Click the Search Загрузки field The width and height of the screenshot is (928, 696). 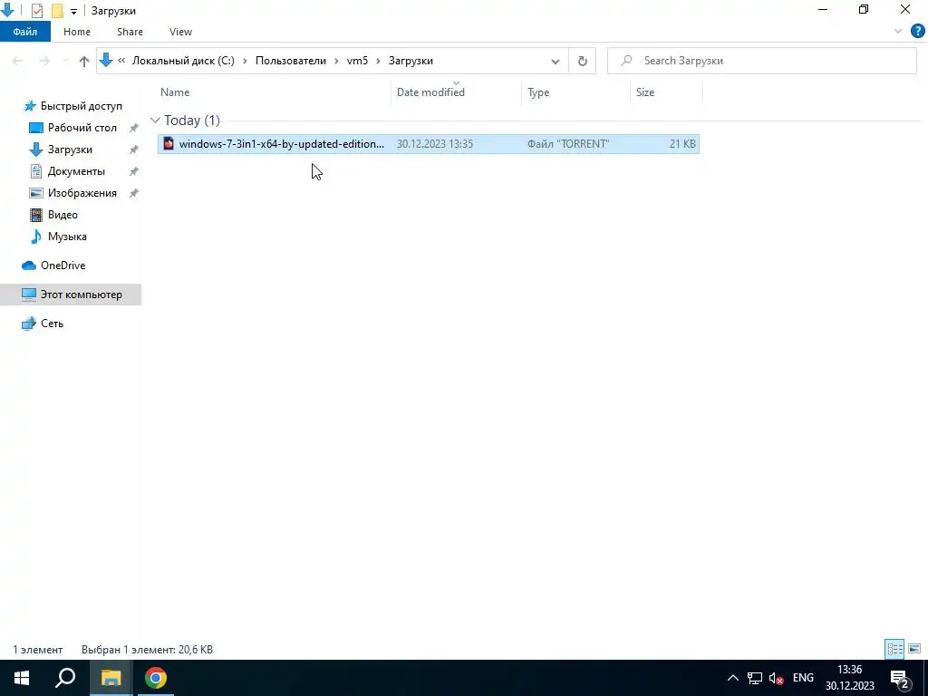761,61
